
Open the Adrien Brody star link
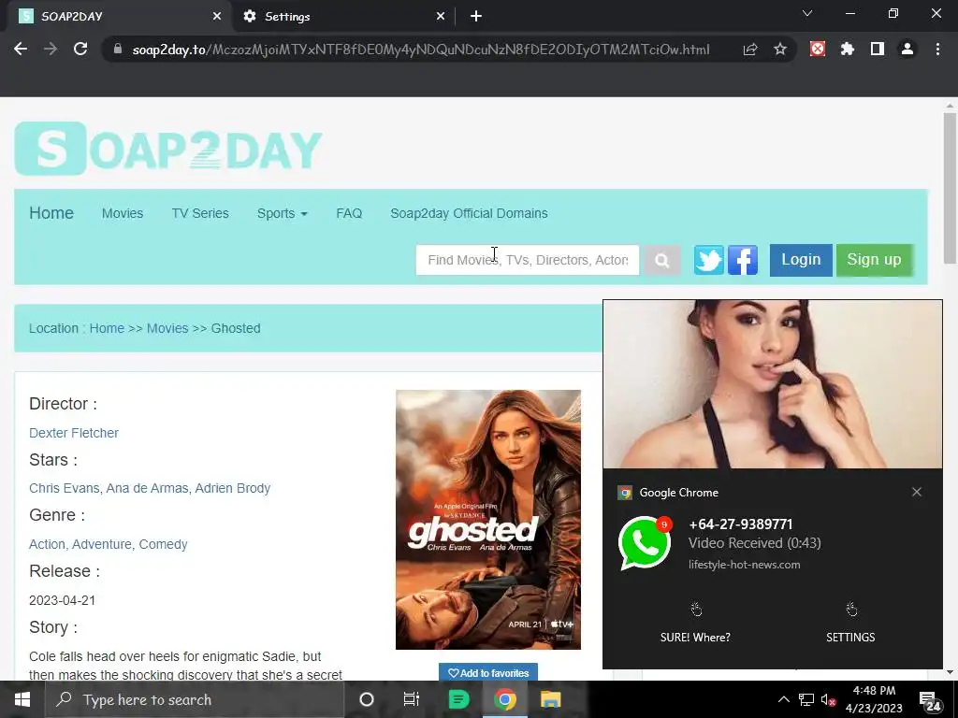[232, 488]
